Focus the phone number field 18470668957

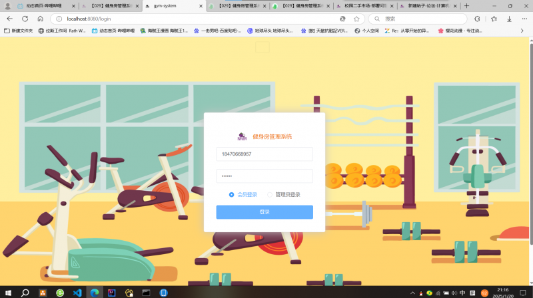(x=265, y=154)
